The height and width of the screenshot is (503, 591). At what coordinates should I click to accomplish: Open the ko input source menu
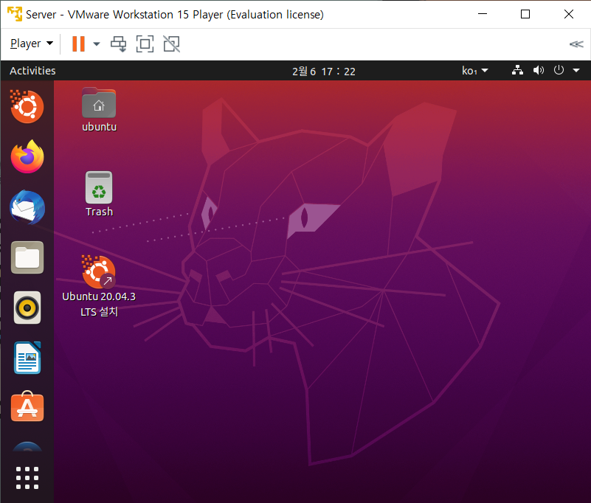point(475,71)
